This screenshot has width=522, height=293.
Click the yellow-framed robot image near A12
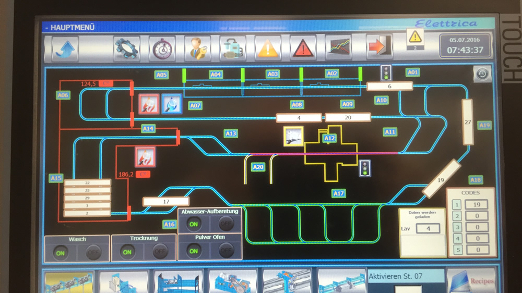pyautogui.click(x=293, y=136)
